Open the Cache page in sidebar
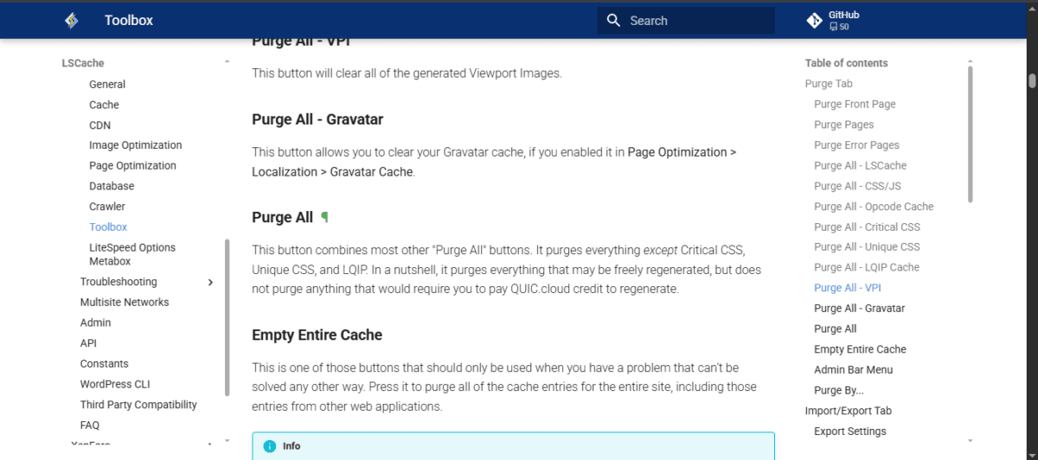 (x=104, y=105)
